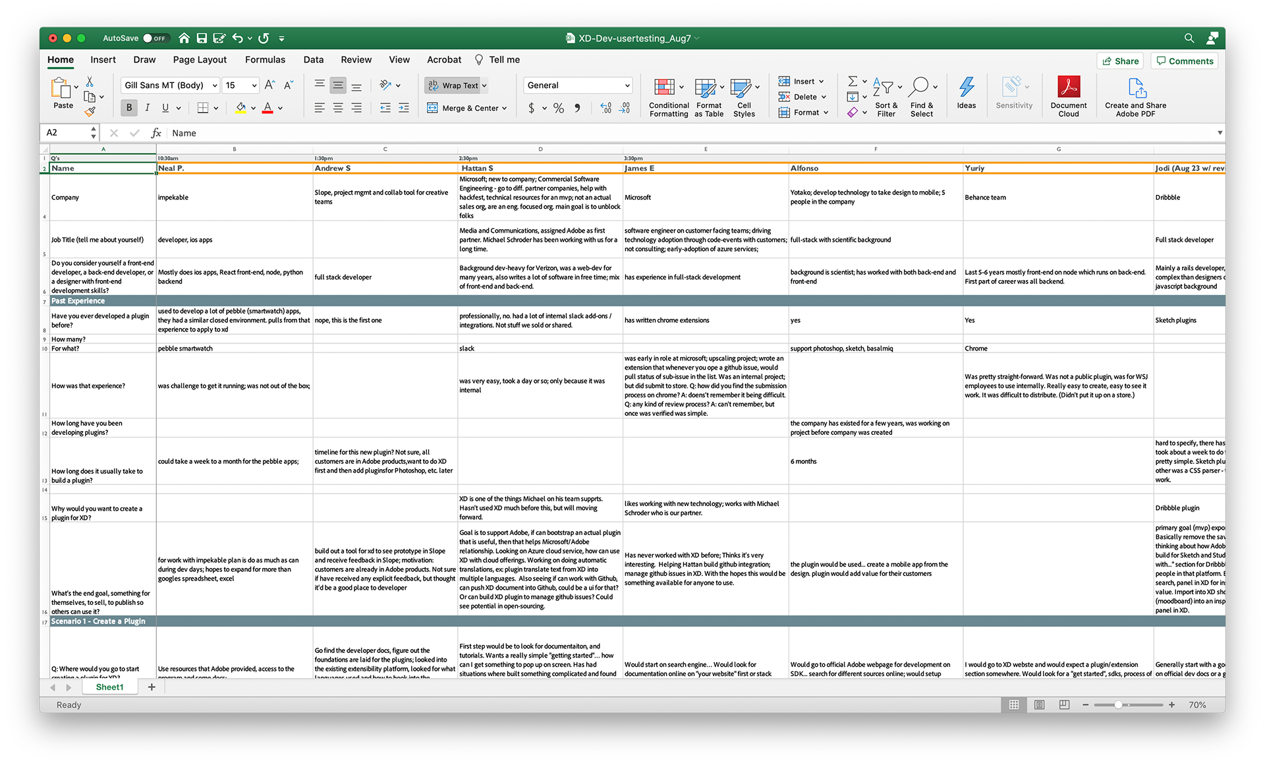Open the Page Layout tab
The image size is (1265, 765).
coord(200,59)
